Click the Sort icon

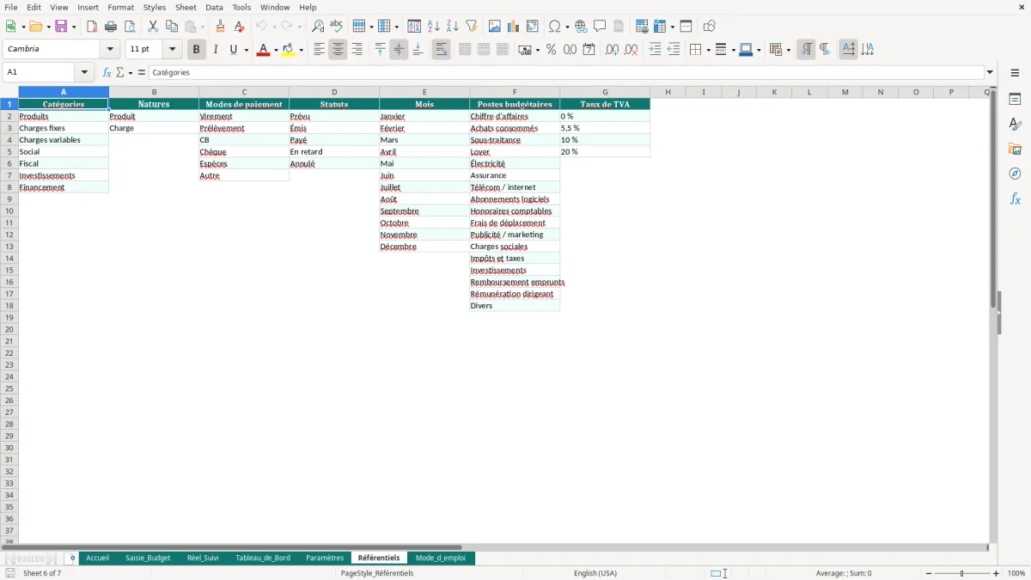pyautogui.click(x=414, y=27)
